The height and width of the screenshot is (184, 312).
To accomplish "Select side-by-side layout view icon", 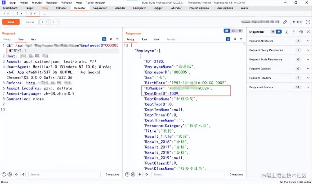I will pyautogui.click(x=227, y=31).
